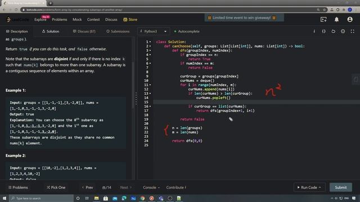Click the Windows search box
Screen dimensions: 360x202
41,198
